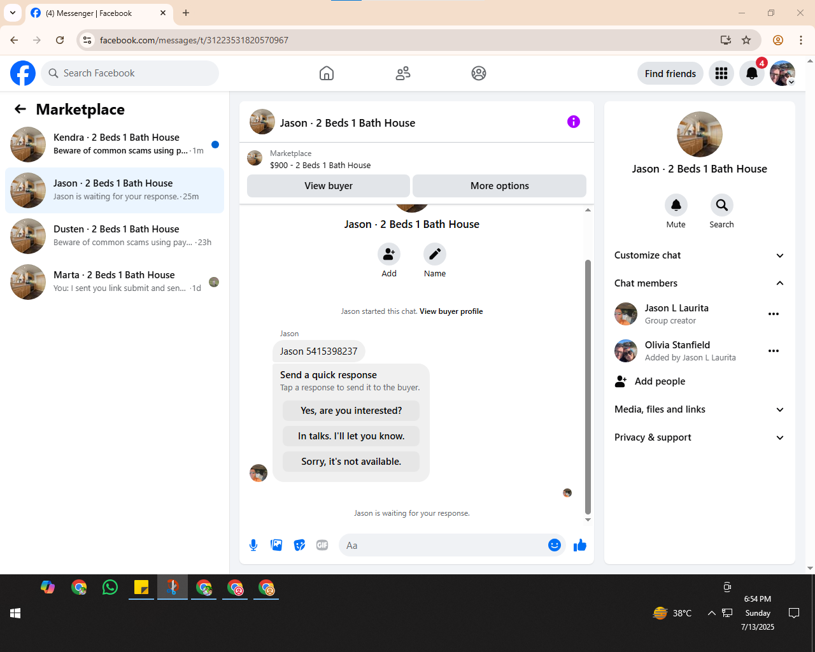Open the emoji picker
Viewport: 815px width, 652px height.
click(555, 545)
